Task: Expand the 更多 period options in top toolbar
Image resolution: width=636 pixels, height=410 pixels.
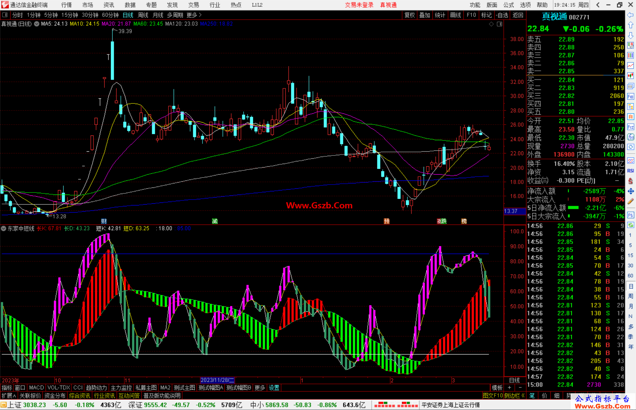Action: [x=194, y=15]
